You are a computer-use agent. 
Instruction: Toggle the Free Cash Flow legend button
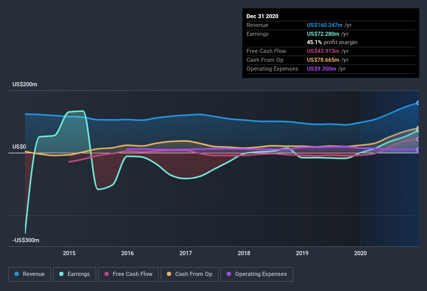point(128,274)
